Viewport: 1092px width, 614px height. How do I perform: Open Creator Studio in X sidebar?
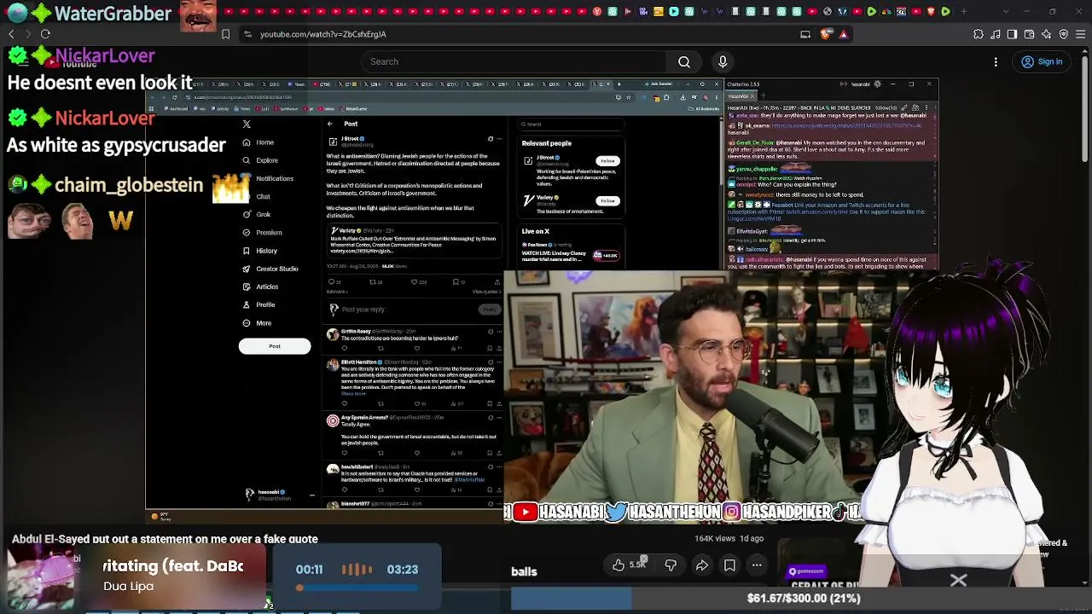270,269
